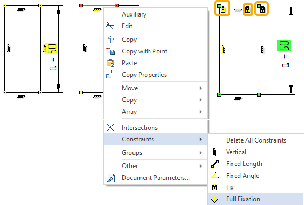Click dimension arrow line of left sketch
The width and height of the screenshot is (304, 205).
coord(58,49)
